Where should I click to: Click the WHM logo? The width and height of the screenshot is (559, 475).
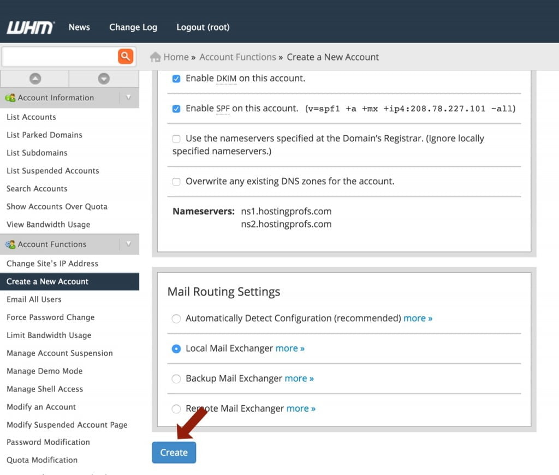pos(31,27)
